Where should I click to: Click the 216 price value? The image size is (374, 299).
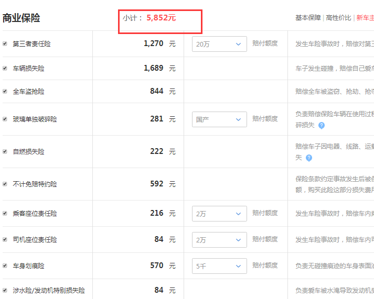point(157,213)
